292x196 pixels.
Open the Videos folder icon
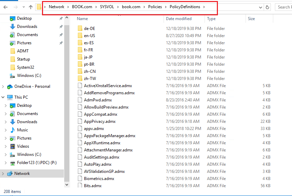point(13,146)
